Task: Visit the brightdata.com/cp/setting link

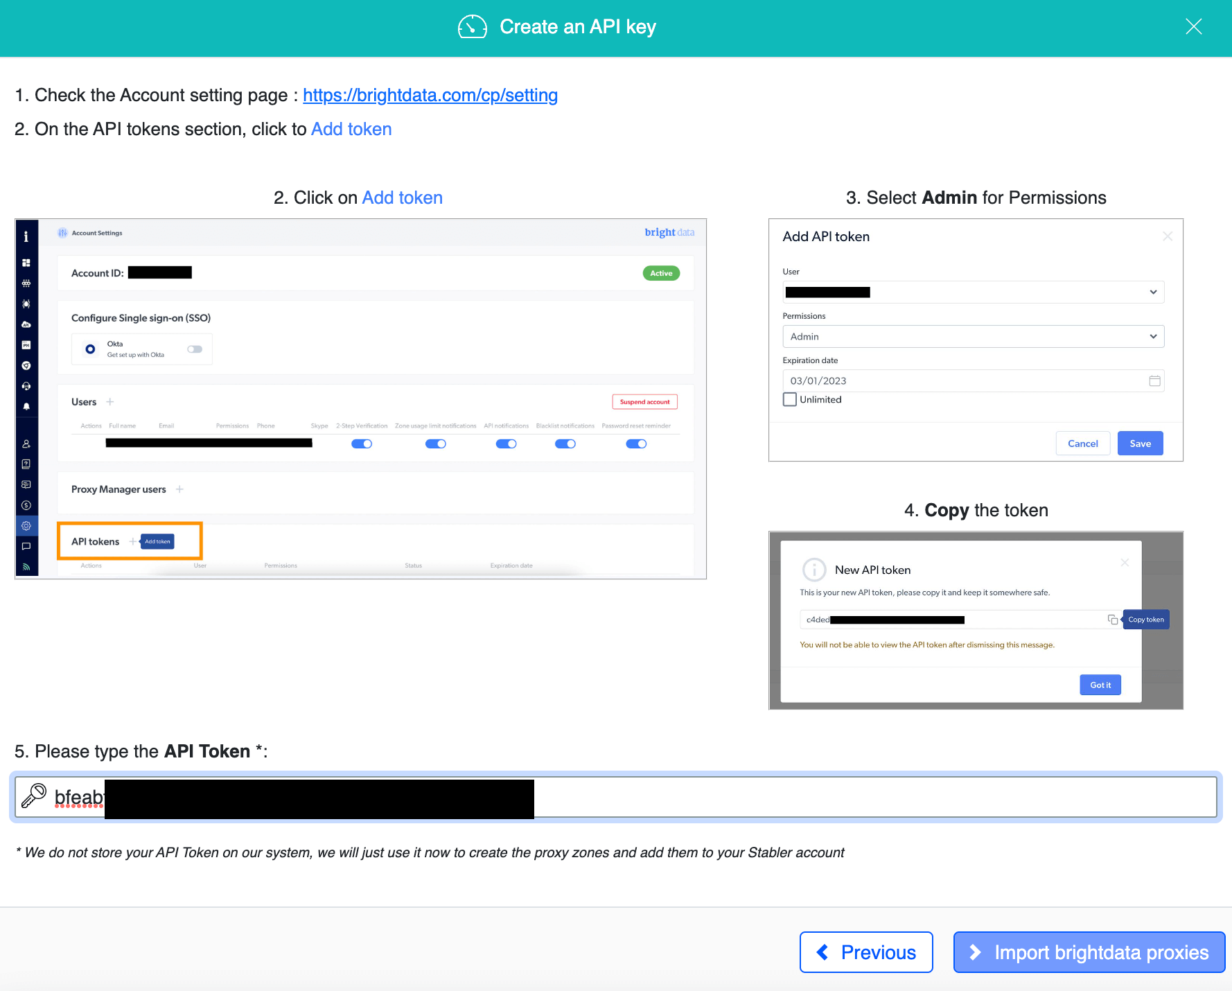Action: click(430, 95)
